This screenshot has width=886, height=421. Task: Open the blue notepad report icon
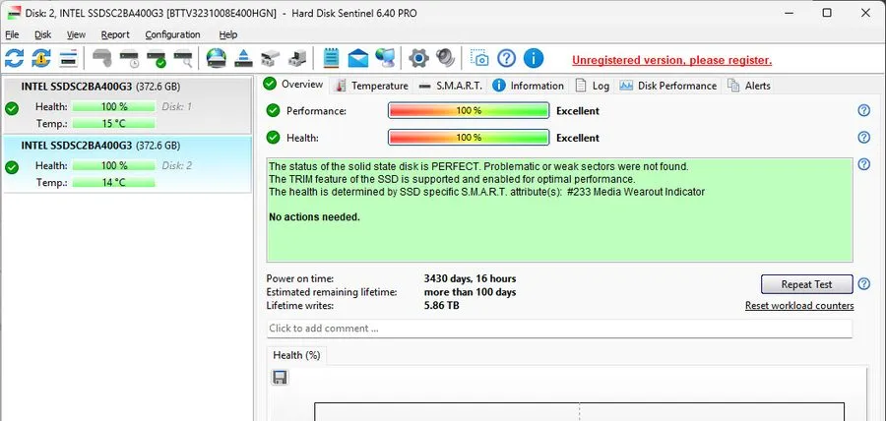(331, 58)
